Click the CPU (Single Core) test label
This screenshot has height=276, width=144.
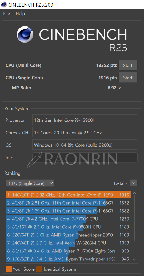click(x=24, y=78)
